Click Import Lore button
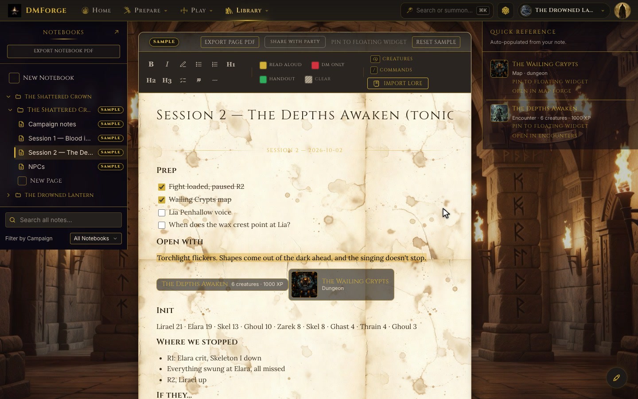638x399 pixels. (398, 83)
